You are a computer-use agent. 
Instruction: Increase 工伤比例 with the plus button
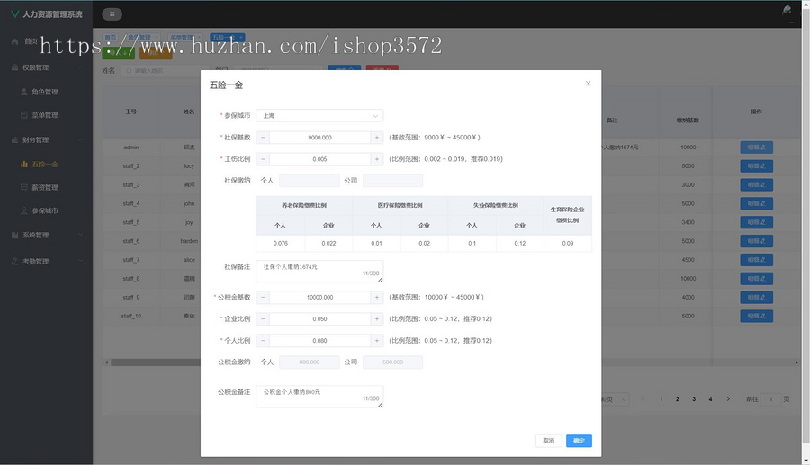(x=376, y=159)
